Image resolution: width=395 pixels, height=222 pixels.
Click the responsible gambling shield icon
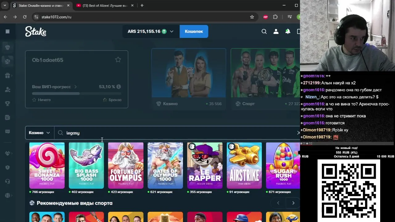tap(7, 167)
